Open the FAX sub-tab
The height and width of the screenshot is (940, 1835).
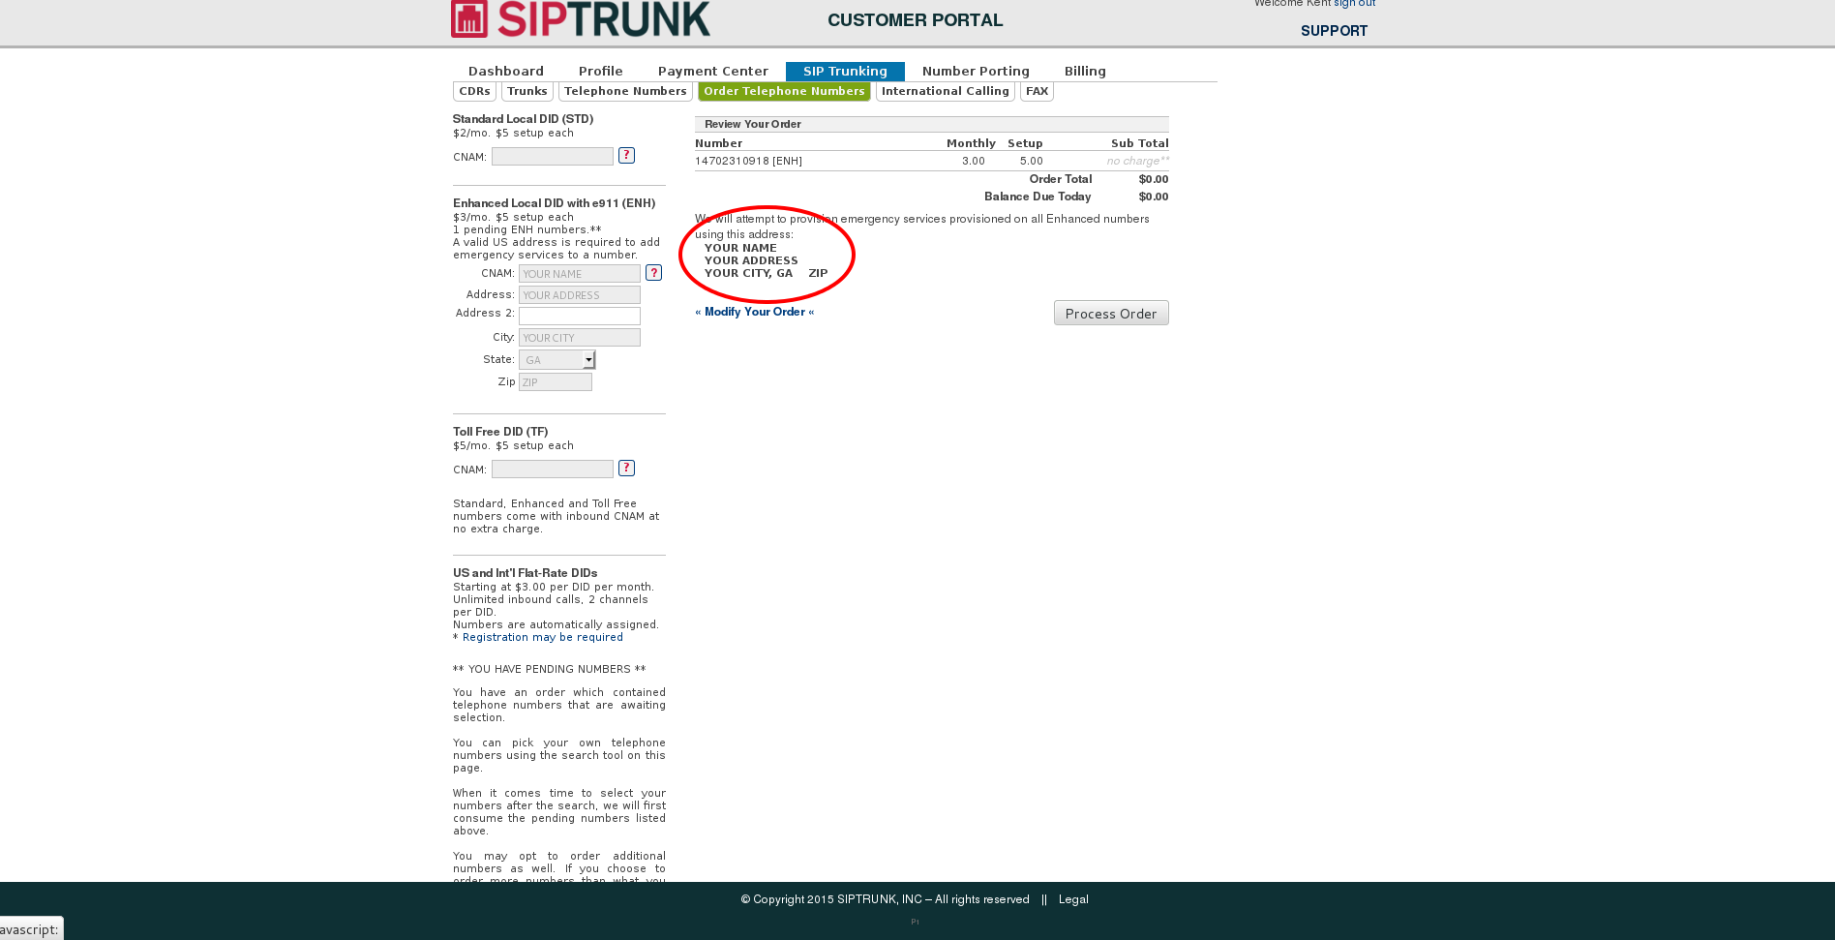tap(1037, 91)
